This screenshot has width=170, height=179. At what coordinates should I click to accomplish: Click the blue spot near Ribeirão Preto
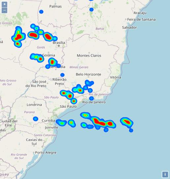[x=62, y=75]
